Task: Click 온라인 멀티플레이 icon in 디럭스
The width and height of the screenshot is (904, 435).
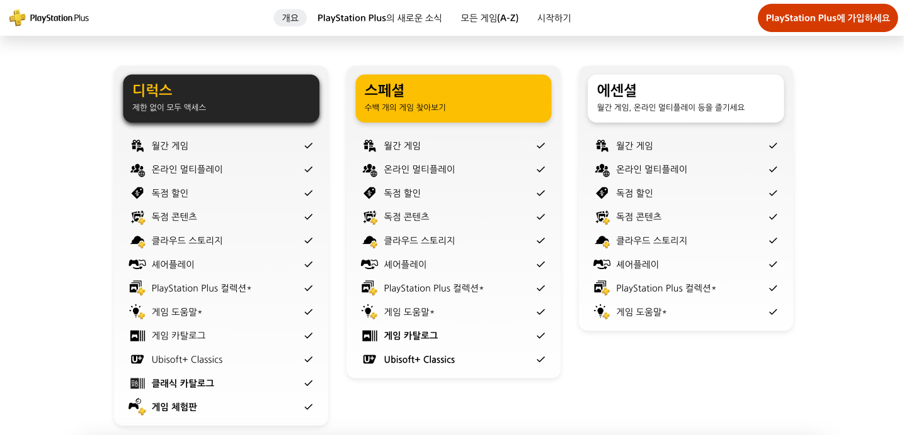Action: (137, 169)
